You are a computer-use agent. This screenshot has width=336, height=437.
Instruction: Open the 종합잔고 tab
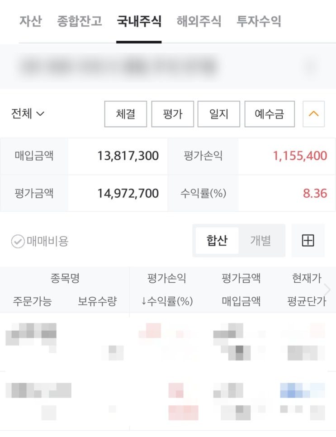click(80, 21)
